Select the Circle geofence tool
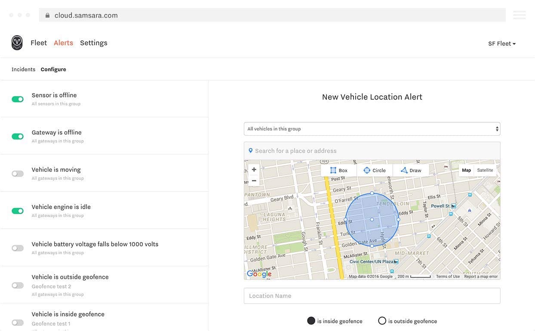The image size is (535, 331). pyautogui.click(x=374, y=170)
